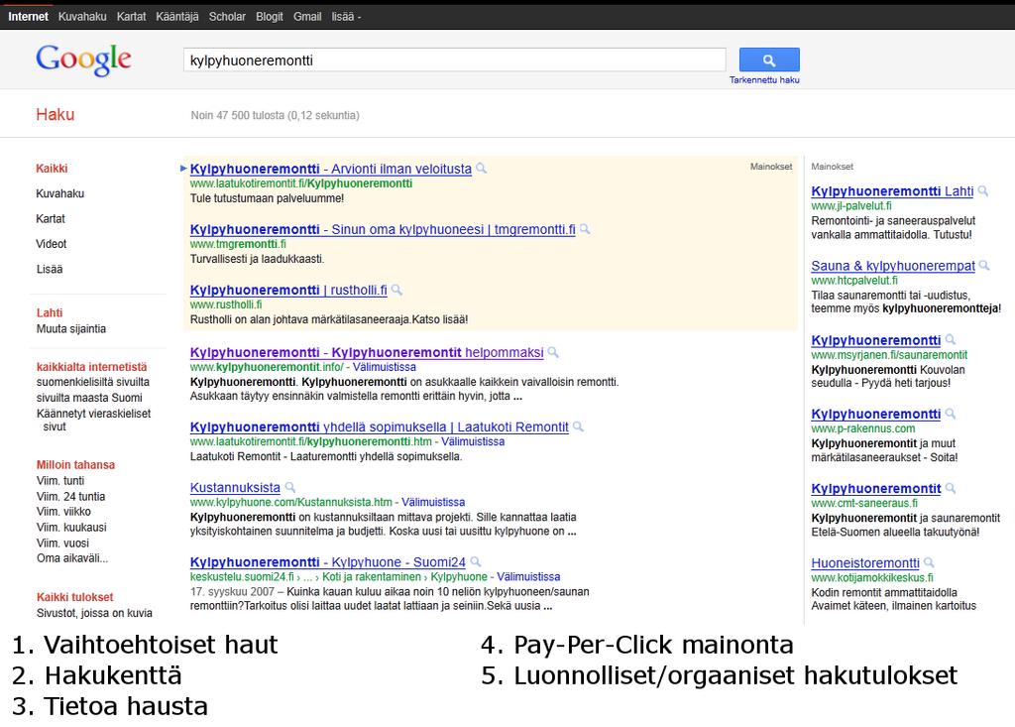The width and height of the screenshot is (1015, 727).
Task: Filter by suomenkielisiltä sivuilta
Action: [x=93, y=382]
